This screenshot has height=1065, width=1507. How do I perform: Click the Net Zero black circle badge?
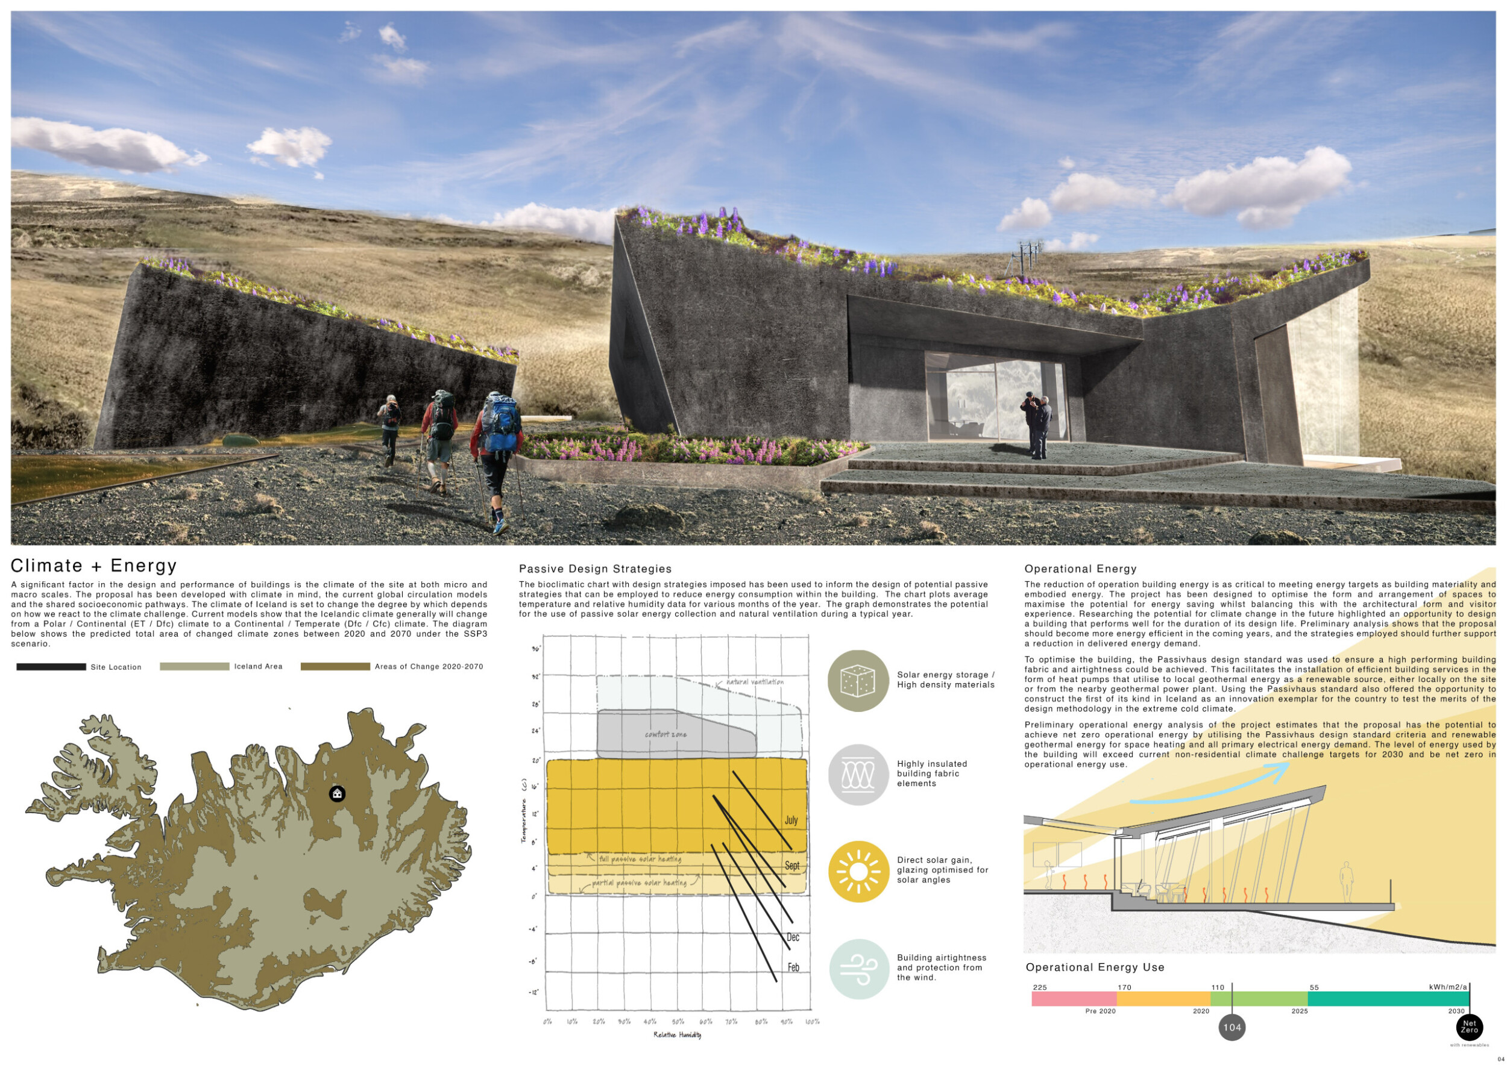point(1469,1027)
